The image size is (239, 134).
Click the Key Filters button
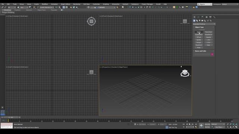tap(220, 127)
